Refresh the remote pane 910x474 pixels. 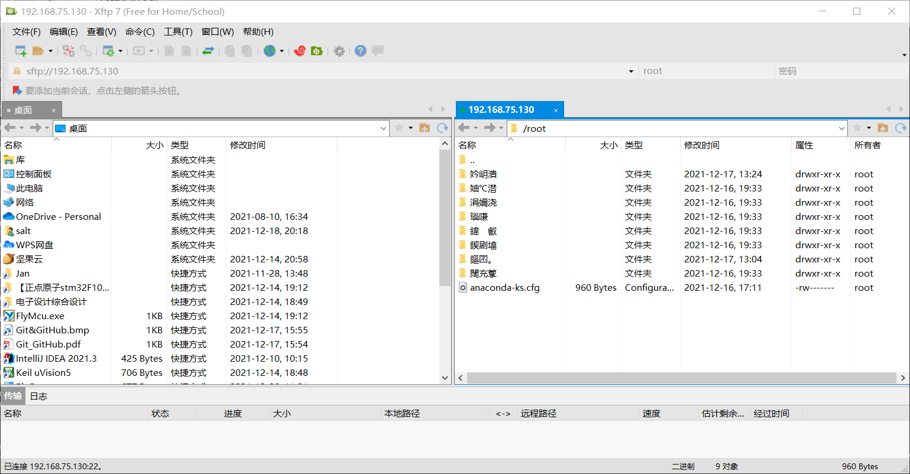tap(901, 128)
